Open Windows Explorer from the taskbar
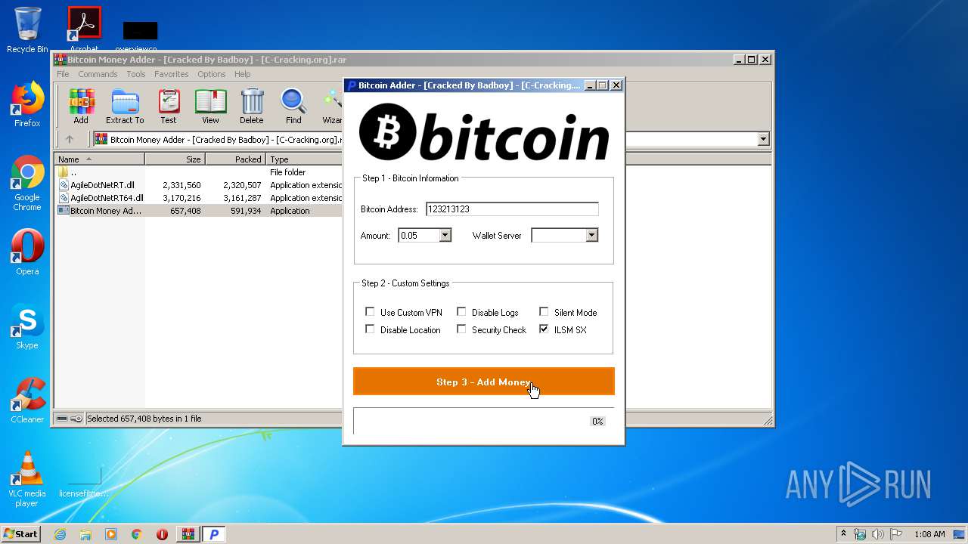Screen dimensions: 968x544 [x=85, y=534]
